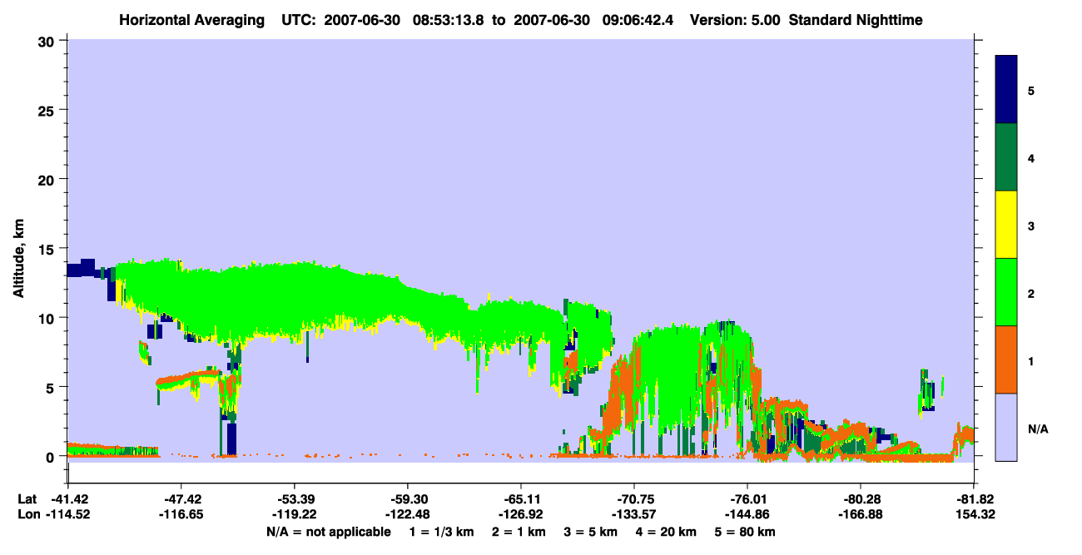Click the 'Lat' row label

(x=27, y=498)
